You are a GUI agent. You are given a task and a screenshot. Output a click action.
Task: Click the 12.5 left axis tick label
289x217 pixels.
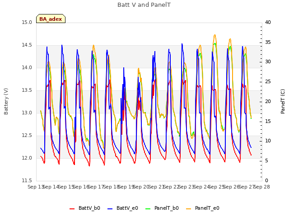point(27,136)
